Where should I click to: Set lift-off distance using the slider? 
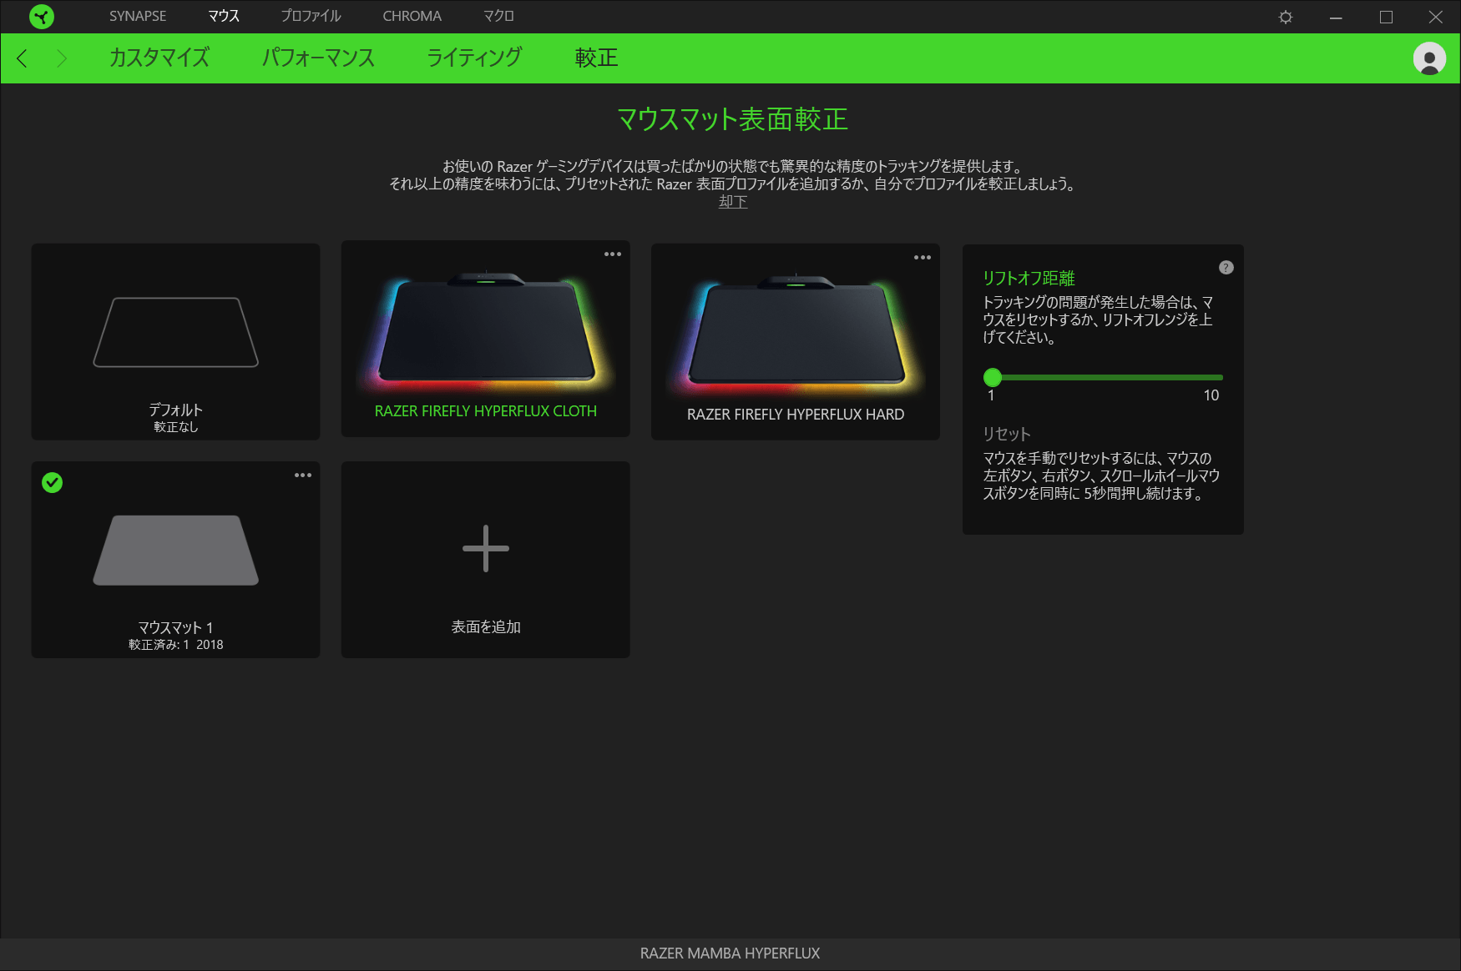(993, 377)
